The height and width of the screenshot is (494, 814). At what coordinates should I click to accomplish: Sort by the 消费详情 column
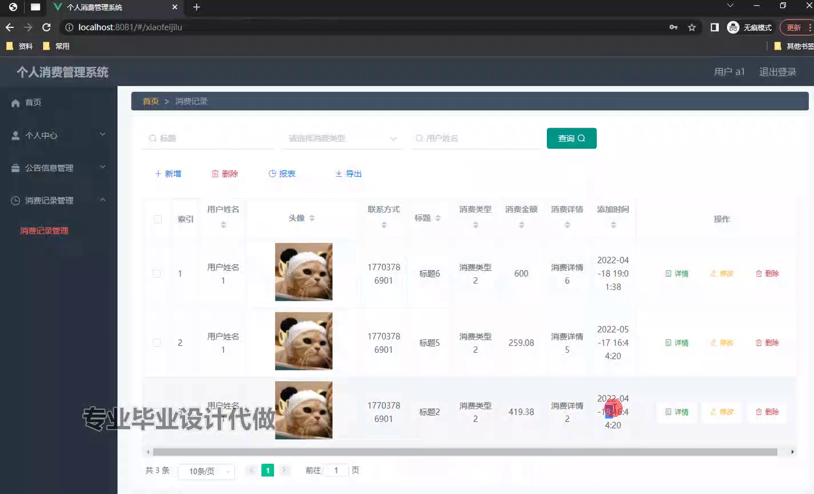pos(567,225)
